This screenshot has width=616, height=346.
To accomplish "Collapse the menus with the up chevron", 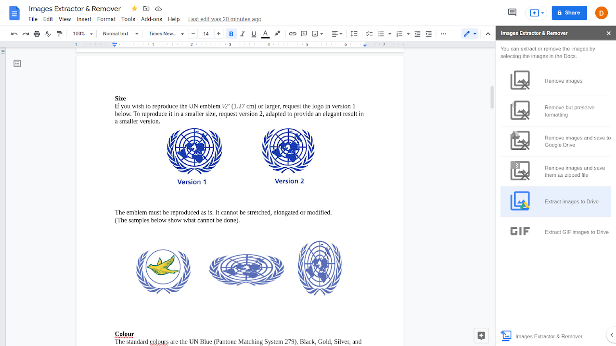I will pyautogui.click(x=488, y=34).
